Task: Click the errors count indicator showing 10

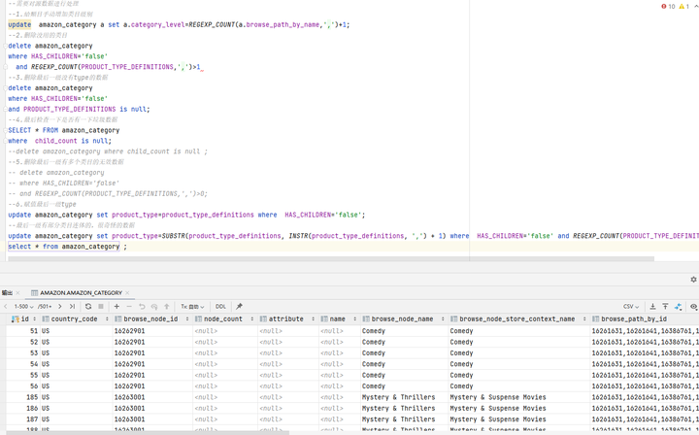Action: tap(669, 6)
